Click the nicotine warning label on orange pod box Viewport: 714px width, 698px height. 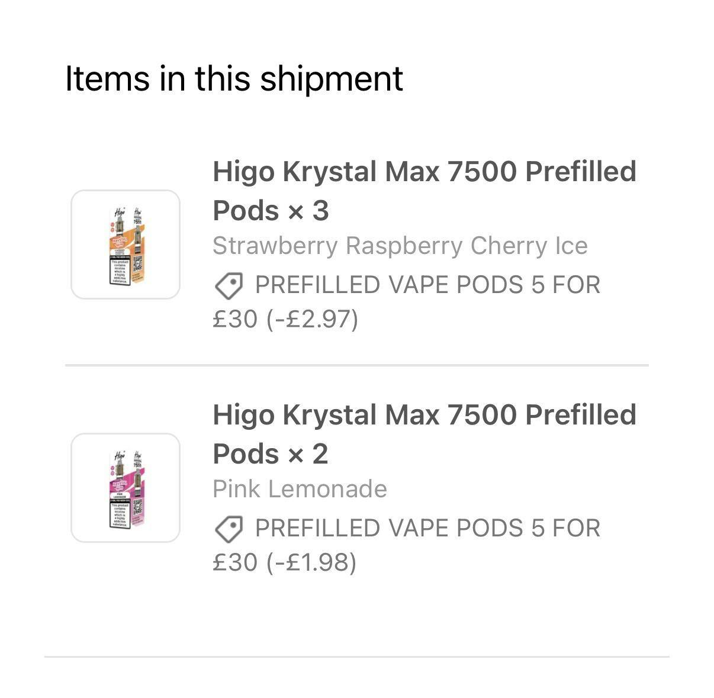tap(120, 271)
